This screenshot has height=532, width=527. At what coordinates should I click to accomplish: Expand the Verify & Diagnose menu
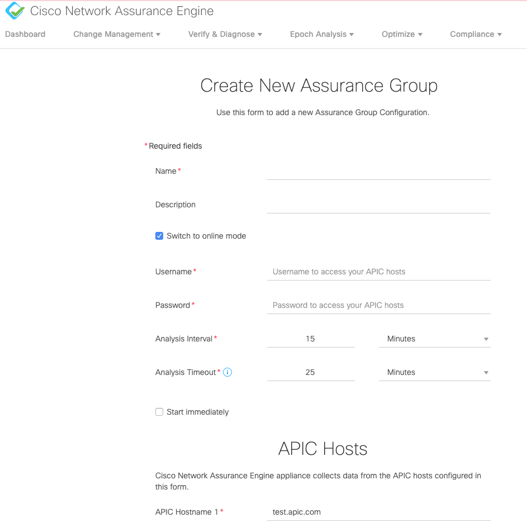(225, 34)
